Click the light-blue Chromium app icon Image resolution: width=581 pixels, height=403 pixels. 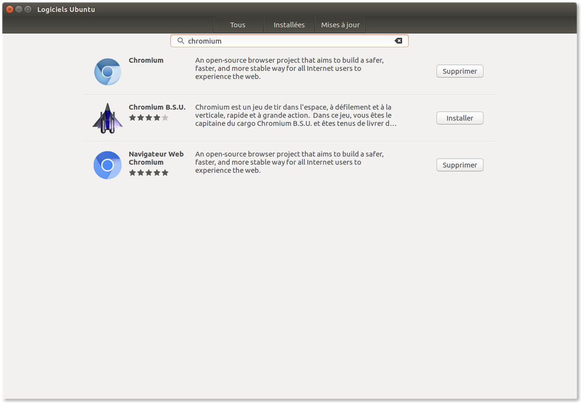click(x=107, y=72)
